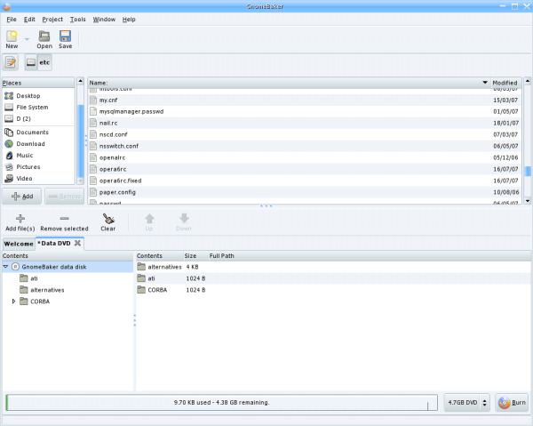Select CORBA row in contents list

point(333,290)
